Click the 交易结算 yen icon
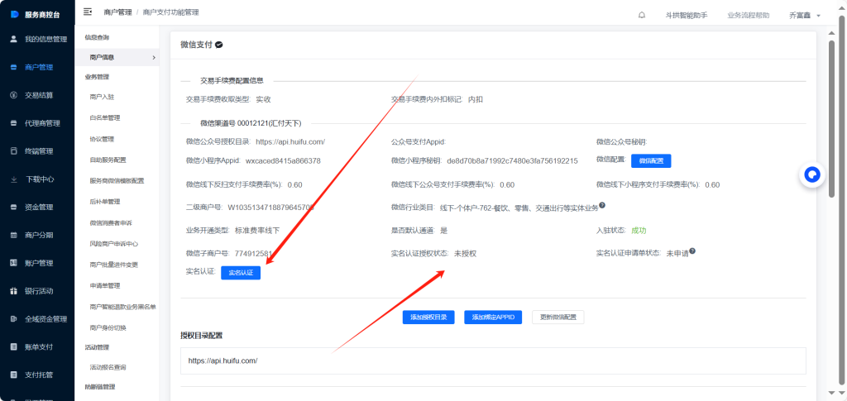This screenshot has height=401, width=847. (14, 95)
